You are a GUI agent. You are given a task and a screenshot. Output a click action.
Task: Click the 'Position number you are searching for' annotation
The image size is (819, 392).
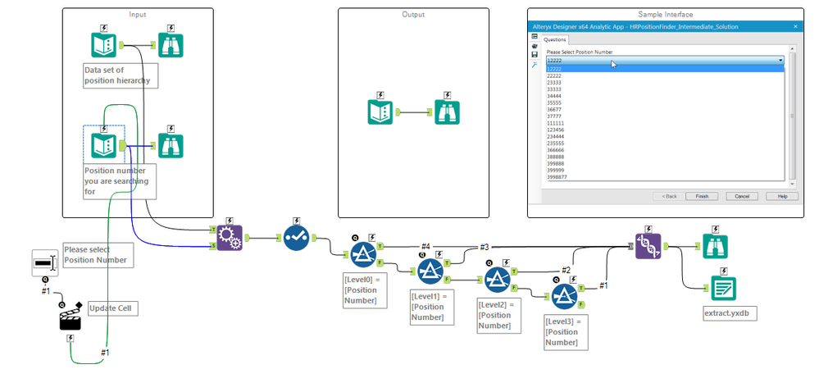pos(120,181)
